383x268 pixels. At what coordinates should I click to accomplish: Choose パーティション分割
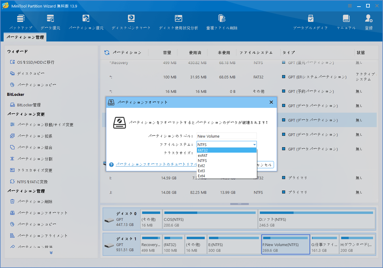point(31,159)
